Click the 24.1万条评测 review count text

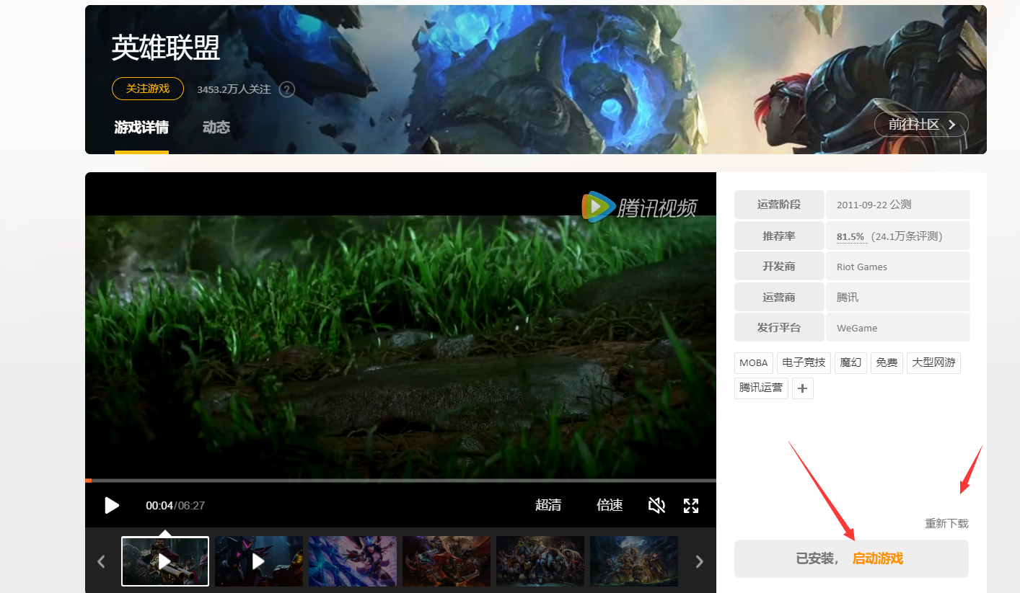tap(906, 236)
